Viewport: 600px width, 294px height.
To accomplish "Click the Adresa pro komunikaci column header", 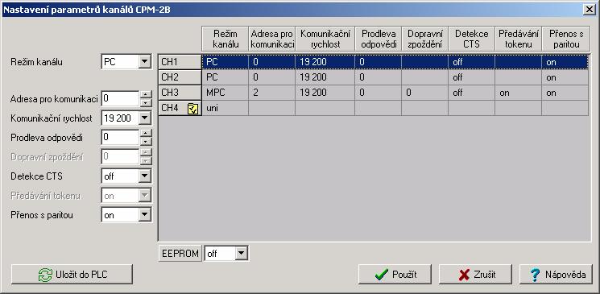I will (272, 39).
